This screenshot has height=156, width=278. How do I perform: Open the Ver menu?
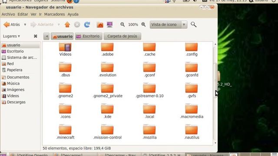33,14
